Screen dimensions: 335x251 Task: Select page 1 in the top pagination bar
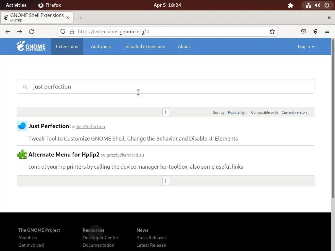(166, 112)
